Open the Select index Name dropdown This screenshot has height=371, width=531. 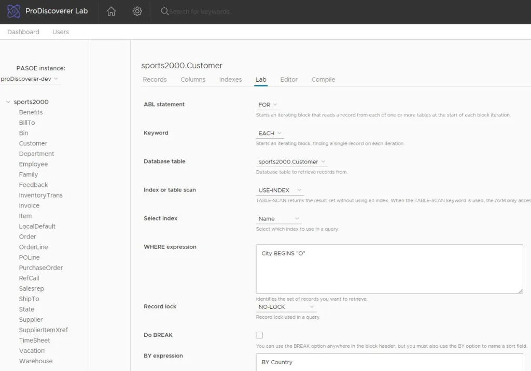[x=278, y=219]
